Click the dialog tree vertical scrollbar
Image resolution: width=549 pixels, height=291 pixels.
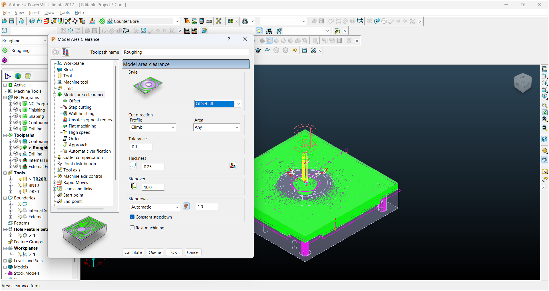click(x=115, y=123)
